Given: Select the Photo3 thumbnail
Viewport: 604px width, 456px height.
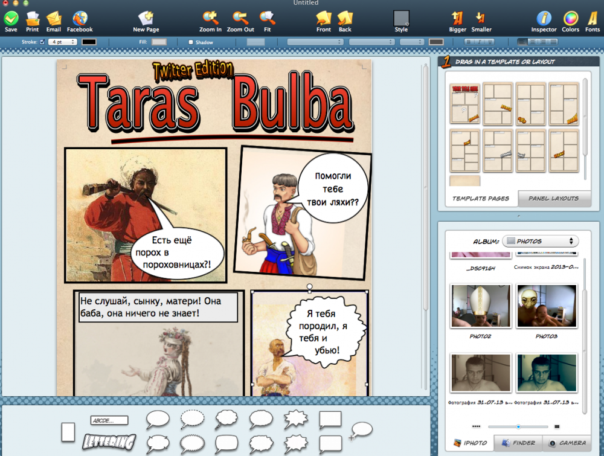Looking at the screenshot, I should coord(547,306).
